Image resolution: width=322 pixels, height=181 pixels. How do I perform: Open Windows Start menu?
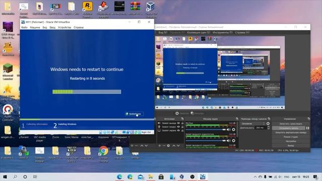[x=5, y=176]
